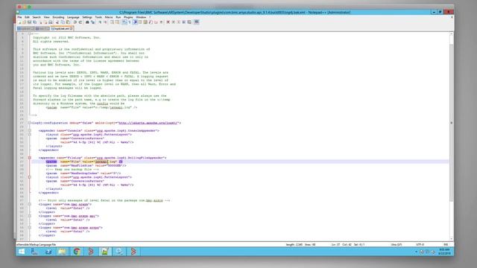Toggle synchronize vertical scrolling button
The image size is (477, 268).
coord(111,22)
